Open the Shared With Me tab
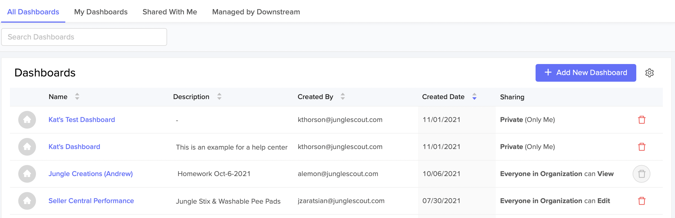Screen dimensions: 675x218 pyautogui.click(x=170, y=12)
